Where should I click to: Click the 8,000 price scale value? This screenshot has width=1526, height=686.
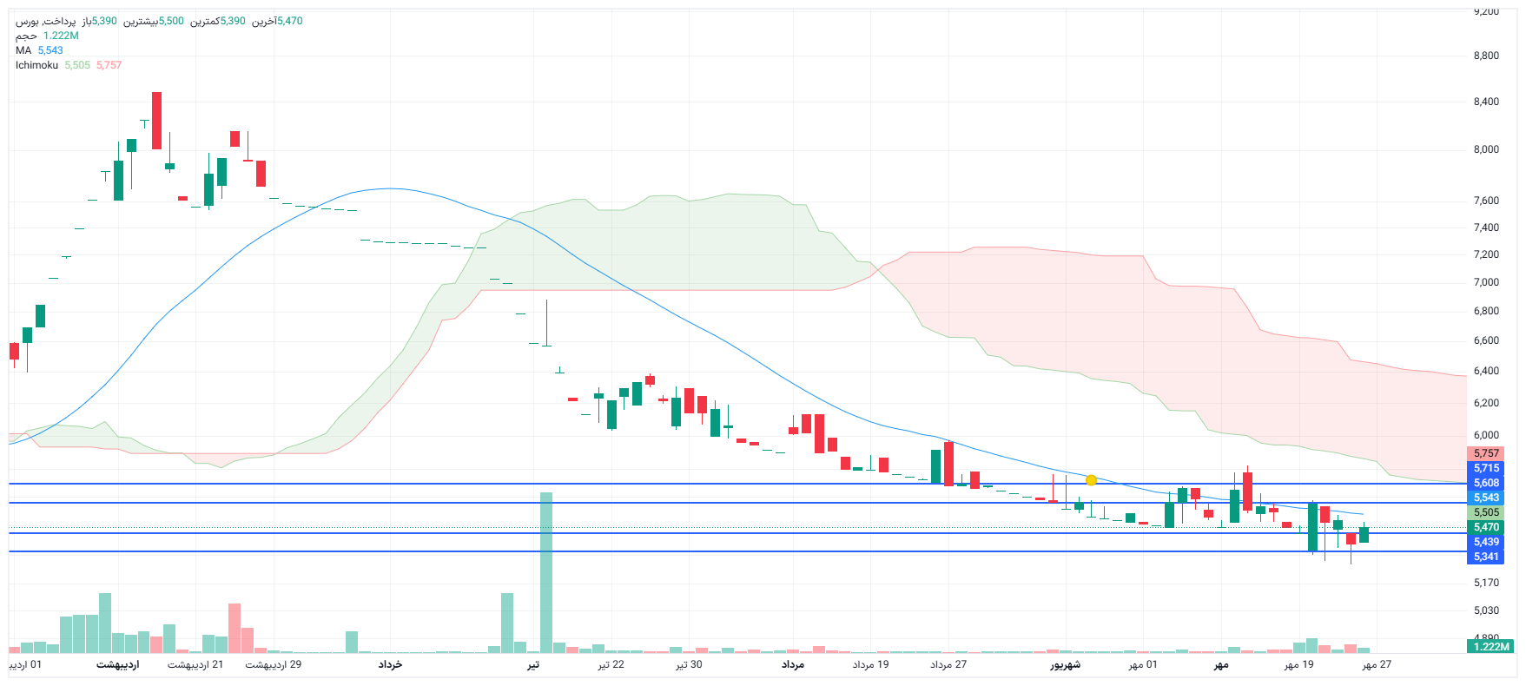coord(1486,149)
